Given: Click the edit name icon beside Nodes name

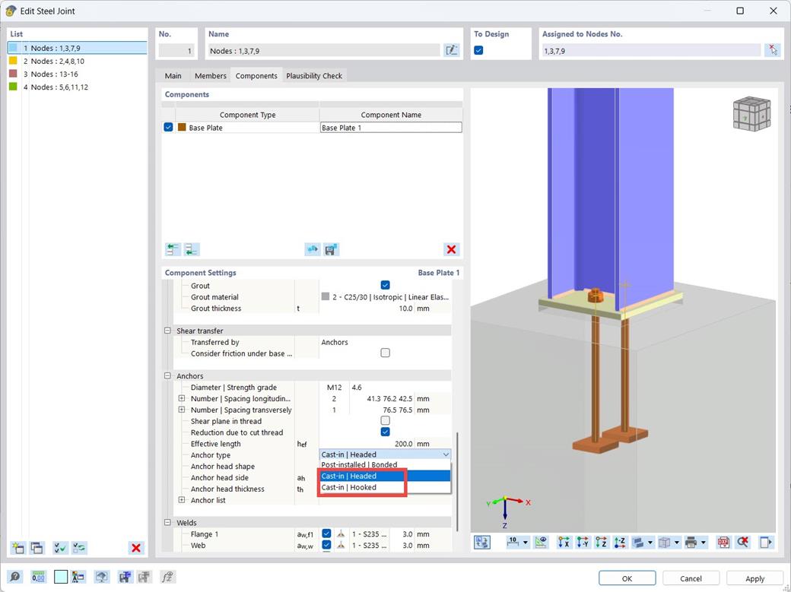Looking at the screenshot, I should [451, 50].
